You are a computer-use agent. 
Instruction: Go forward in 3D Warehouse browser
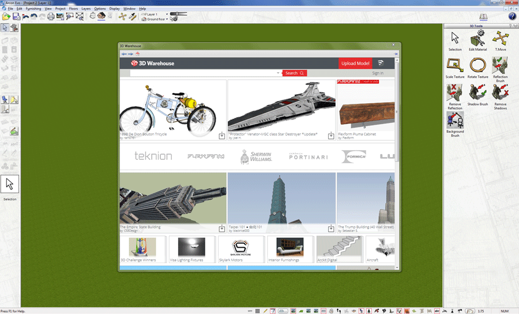pos(130,54)
